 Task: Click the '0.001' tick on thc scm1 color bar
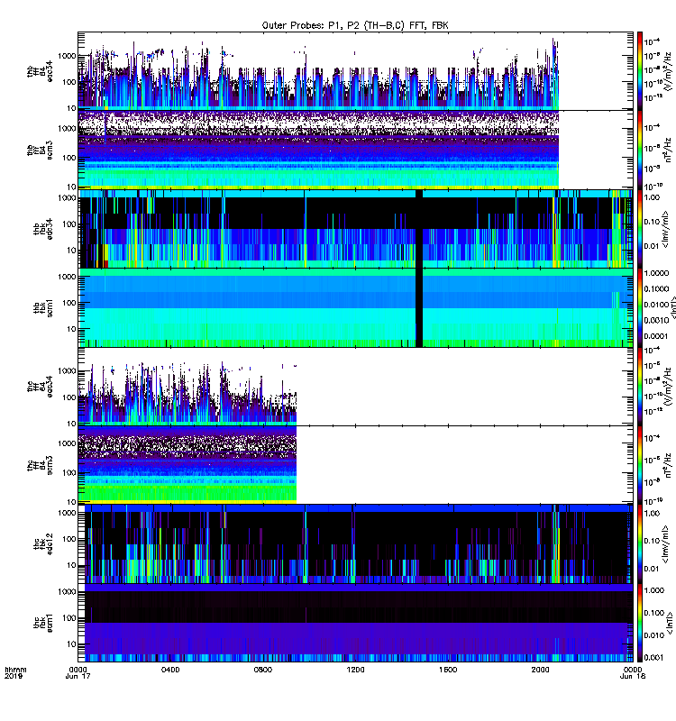(x=654, y=658)
